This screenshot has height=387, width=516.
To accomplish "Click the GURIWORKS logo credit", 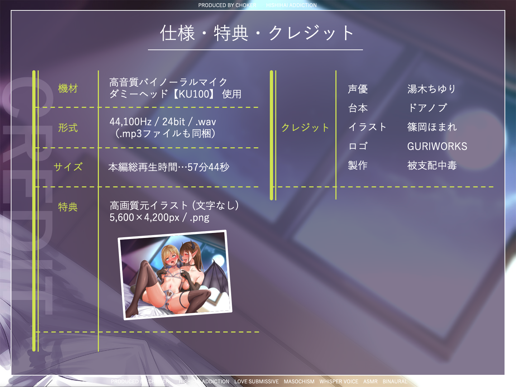I will click(437, 146).
